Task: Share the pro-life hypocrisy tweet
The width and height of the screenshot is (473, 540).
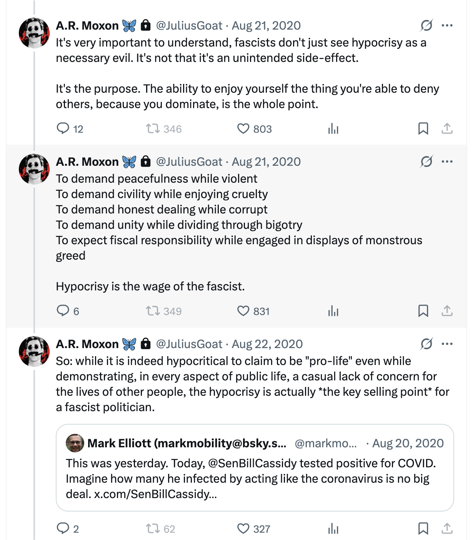Action: click(447, 528)
